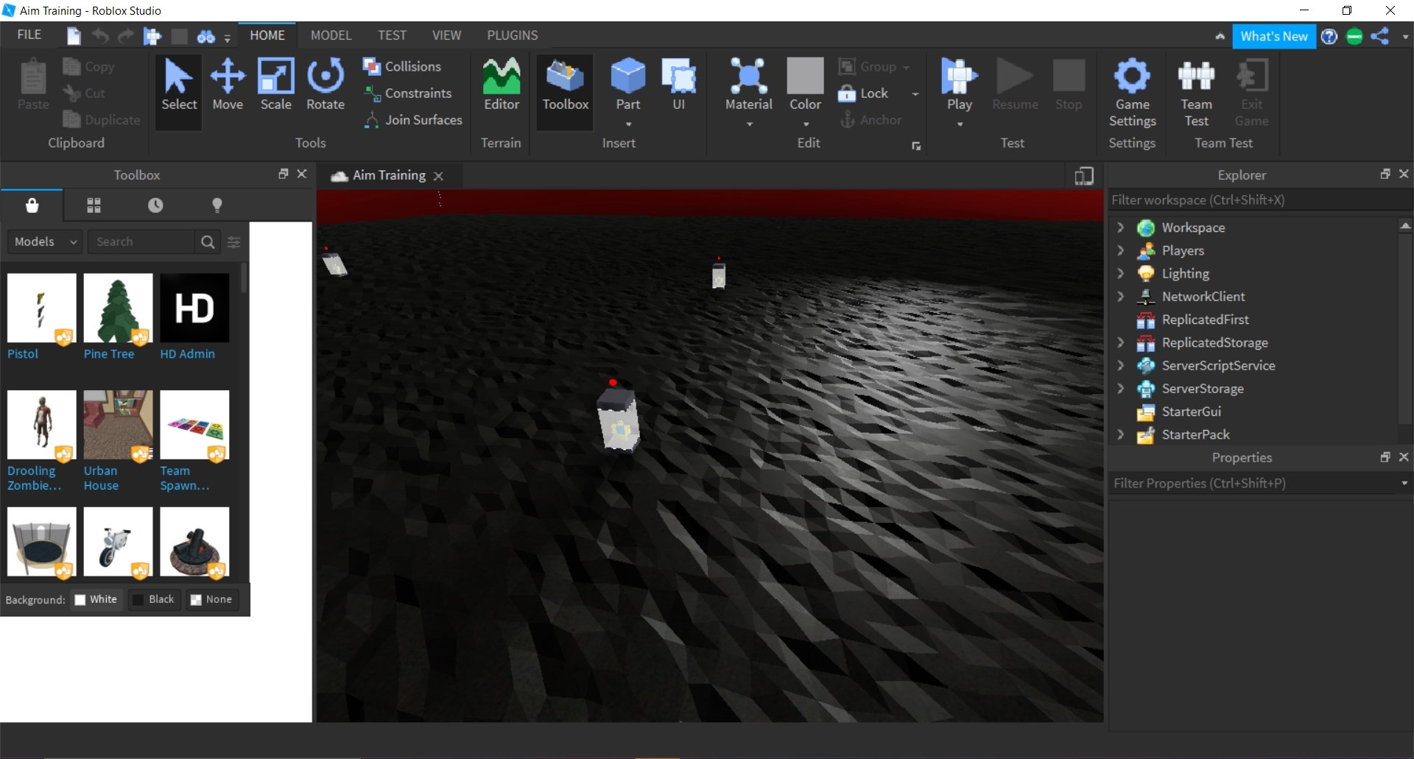Open the Models category dropdown
Image resolution: width=1414 pixels, height=759 pixels.
point(45,241)
